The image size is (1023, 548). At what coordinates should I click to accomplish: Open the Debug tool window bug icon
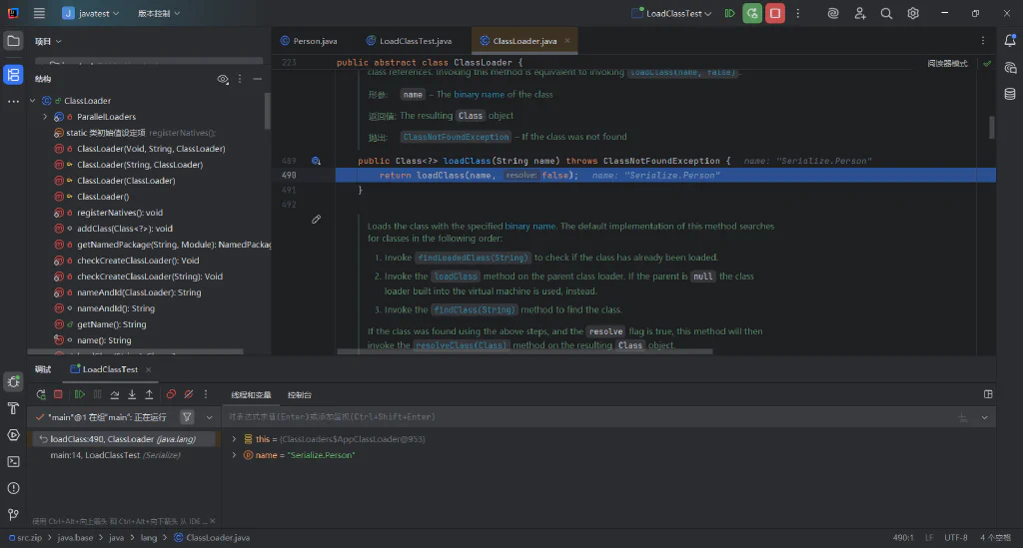(x=13, y=382)
